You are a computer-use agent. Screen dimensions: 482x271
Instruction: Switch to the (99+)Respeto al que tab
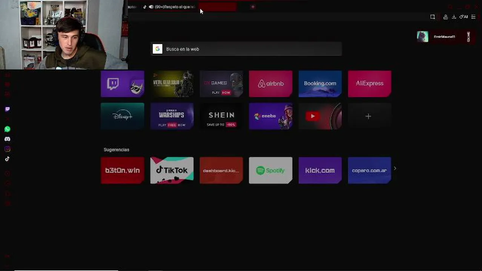pos(169,7)
